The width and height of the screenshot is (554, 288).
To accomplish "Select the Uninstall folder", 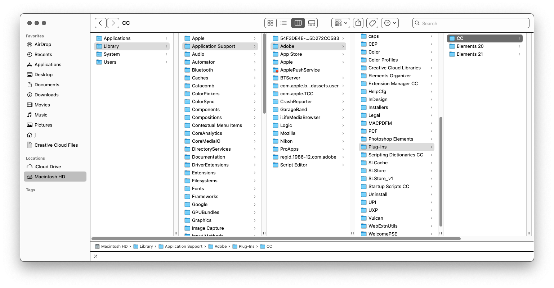I will (397, 195).
